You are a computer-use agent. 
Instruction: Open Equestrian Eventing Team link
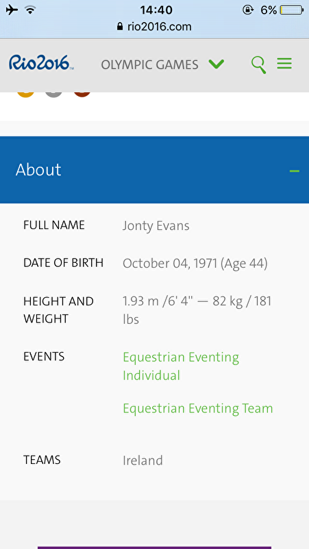coord(198,408)
